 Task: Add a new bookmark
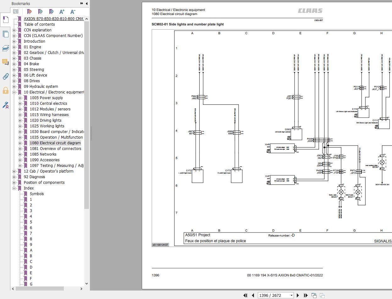40,12
